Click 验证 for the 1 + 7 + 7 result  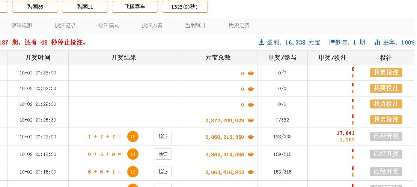coord(163,137)
